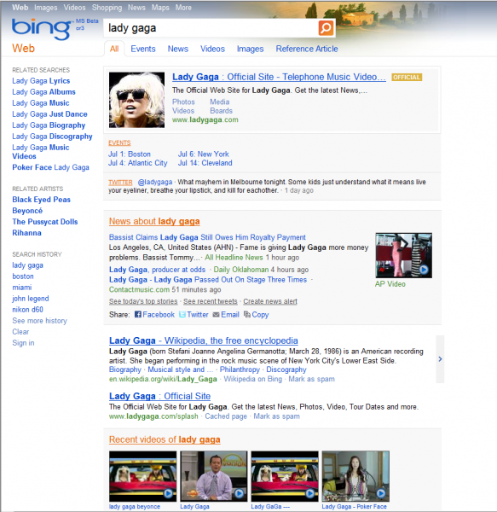
Task: Open The Pussycat Dolls related artist
Action: click(x=45, y=222)
